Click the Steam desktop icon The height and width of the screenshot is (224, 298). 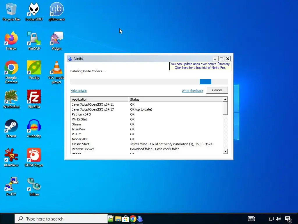click(x=11, y=128)
